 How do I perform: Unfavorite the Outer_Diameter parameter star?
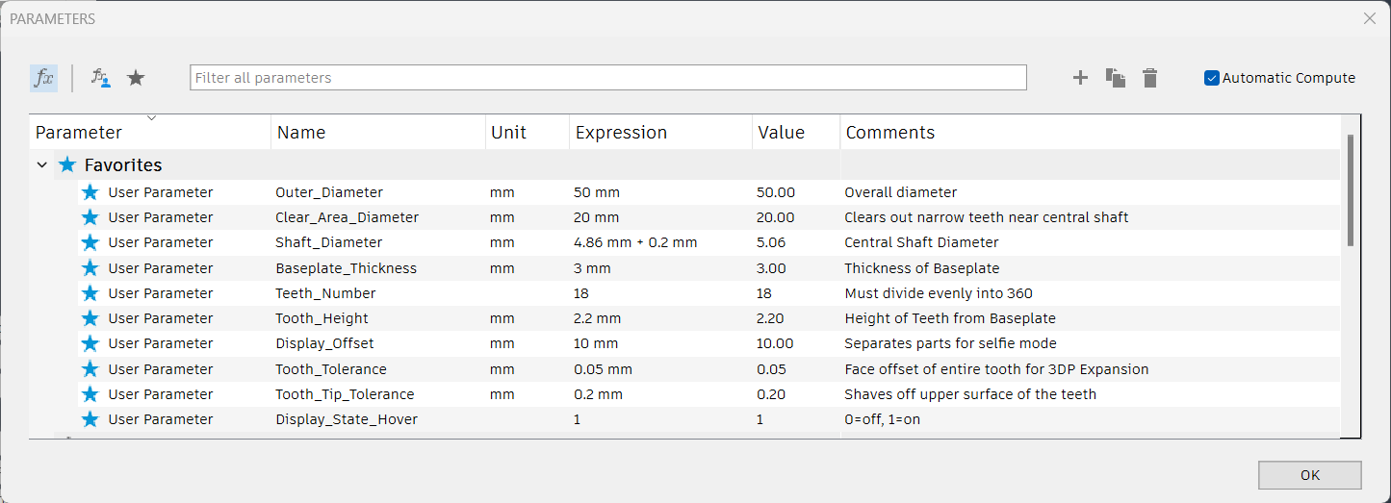click(x=90, y=192)
